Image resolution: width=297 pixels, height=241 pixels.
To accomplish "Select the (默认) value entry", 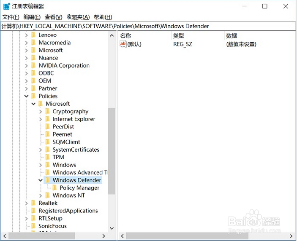I will tap(134, 44).
